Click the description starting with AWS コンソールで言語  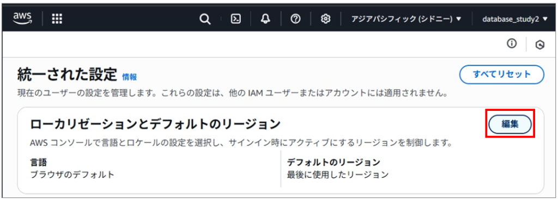241,144
